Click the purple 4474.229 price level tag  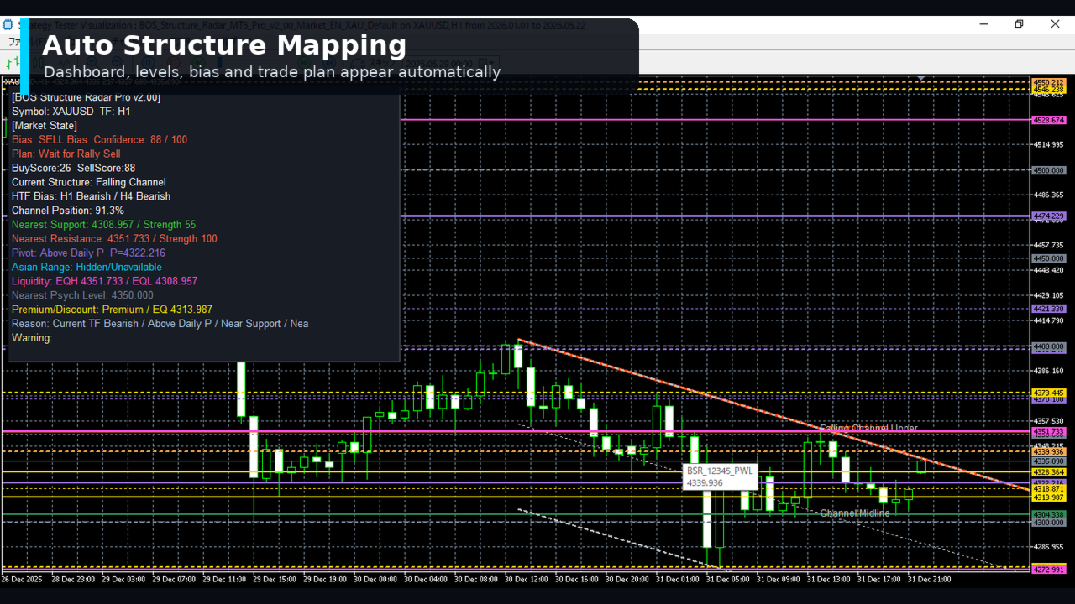click(1049, 216)
